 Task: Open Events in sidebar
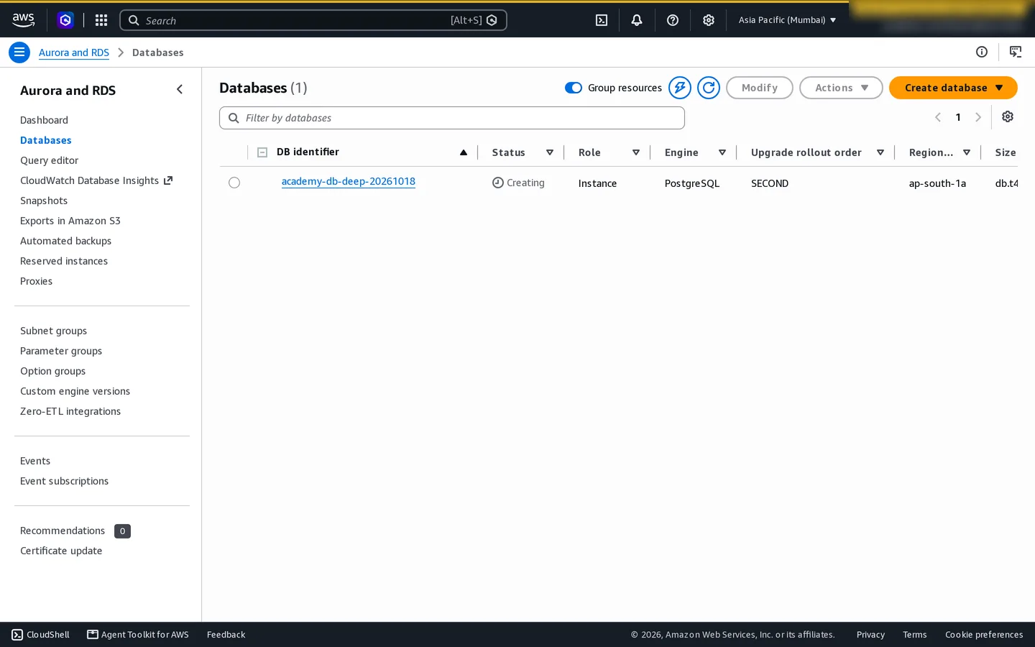tap(35, 461)
